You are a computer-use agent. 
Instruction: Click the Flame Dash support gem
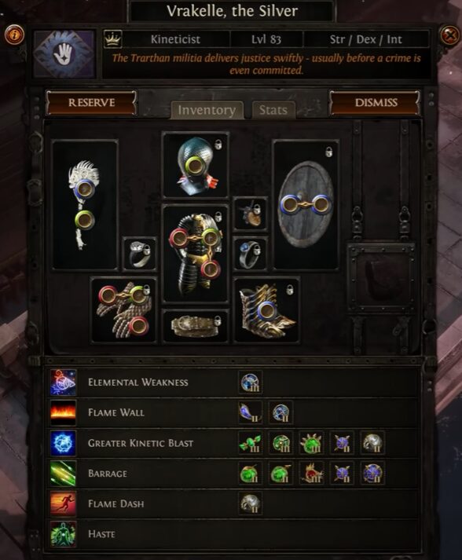pos(251,503)
